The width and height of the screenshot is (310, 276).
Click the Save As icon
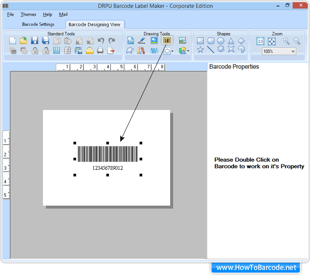45,41
